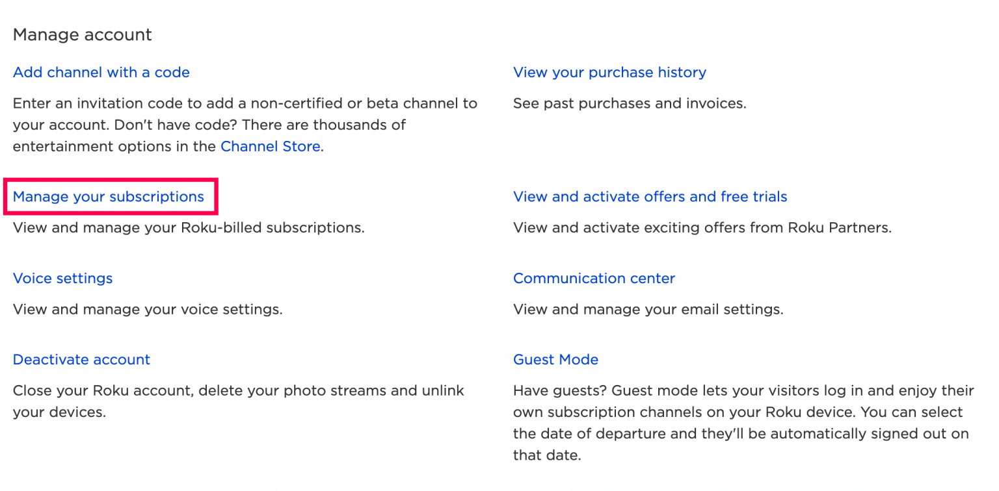Open the Add channel with a code link
This screenshot has height=491, width=999.
click(101, 72)
